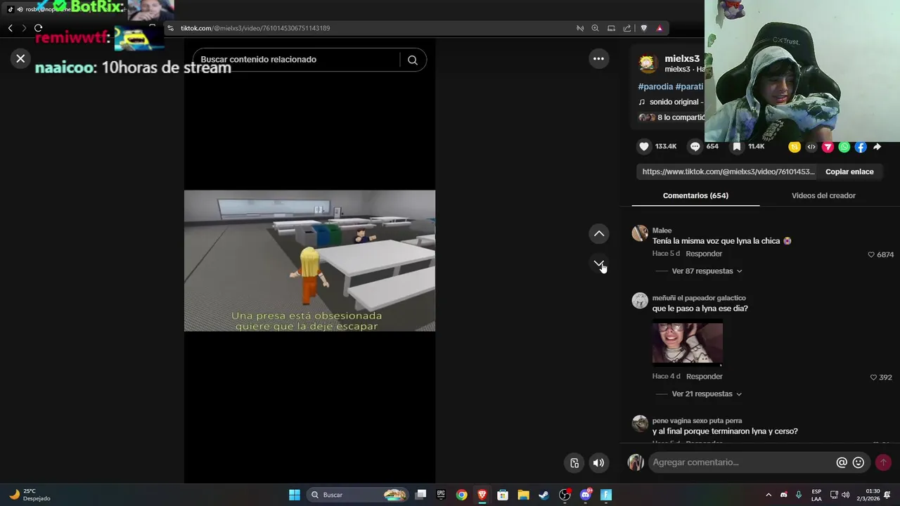The width and height of the screenshot is (900, 506).
Task: Click the video URL text field
Action: 728,171
